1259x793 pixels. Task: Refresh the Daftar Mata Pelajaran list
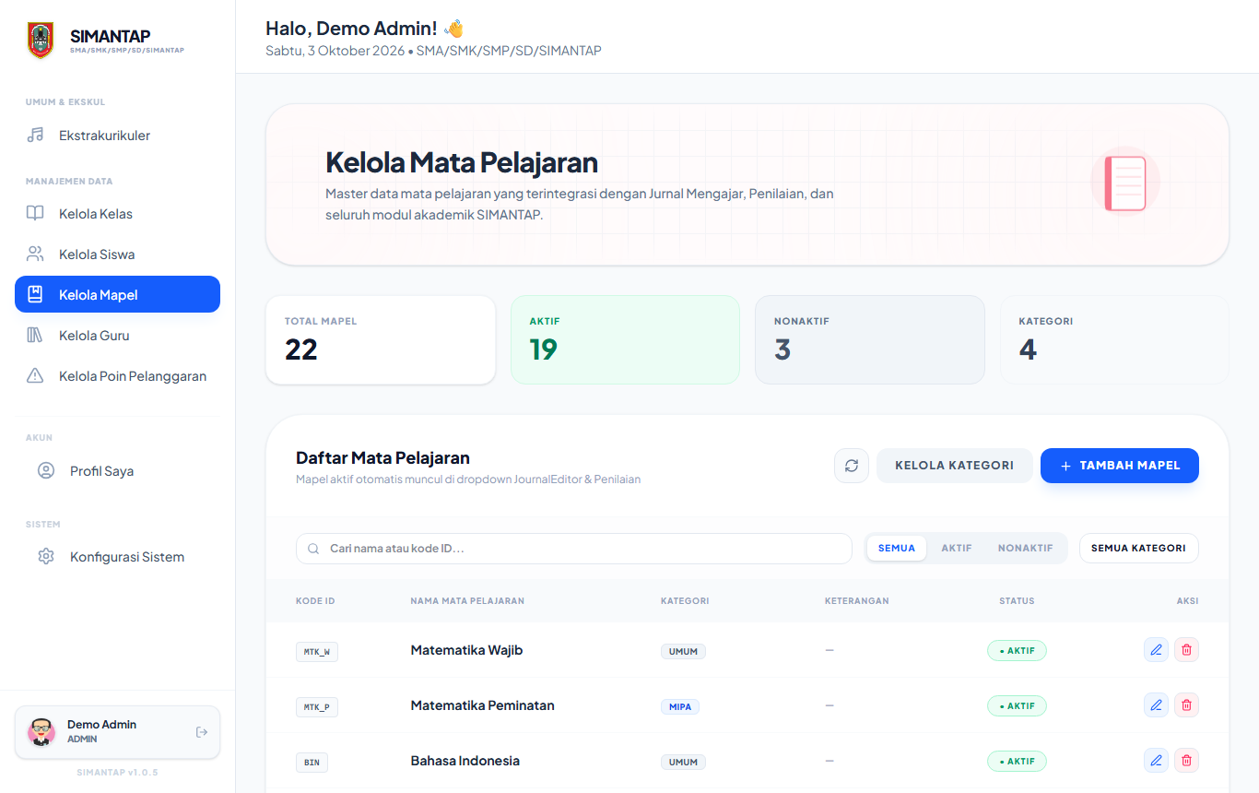[852, 466]
